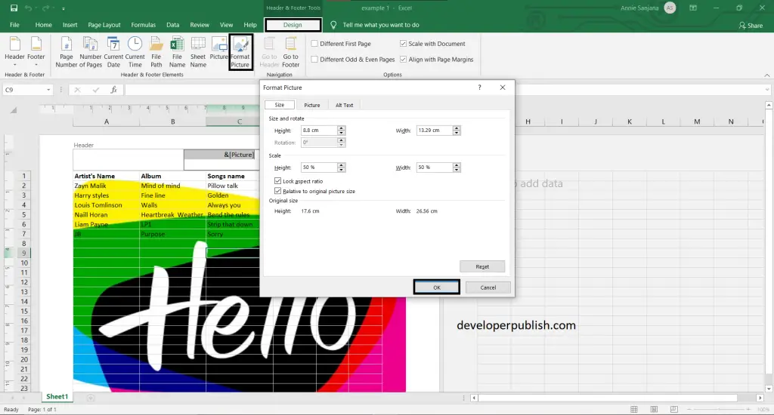
Task: Select the Size tab in dialog
Action: [280, 105]
